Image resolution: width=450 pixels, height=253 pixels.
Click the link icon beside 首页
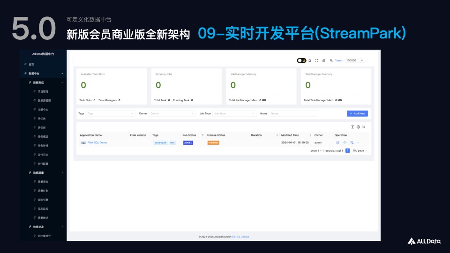coord(25,65)
